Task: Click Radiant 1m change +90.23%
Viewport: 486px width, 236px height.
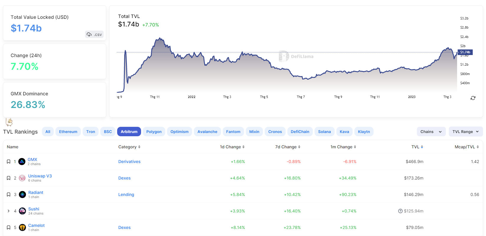Action: (x=348, y=195)
